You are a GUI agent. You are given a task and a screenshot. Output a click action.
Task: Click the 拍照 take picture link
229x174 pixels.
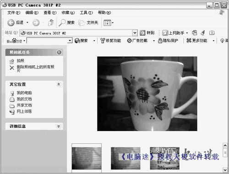[20, 61]
